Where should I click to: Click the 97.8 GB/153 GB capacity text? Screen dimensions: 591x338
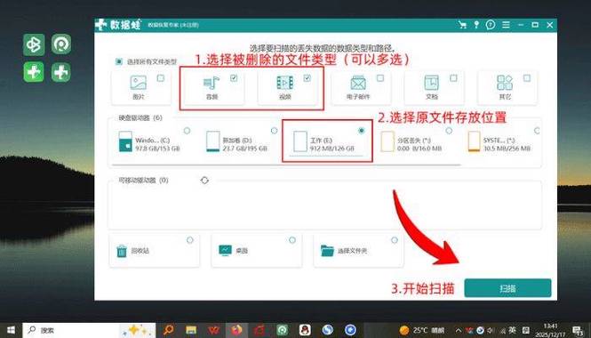pyautogui.click(x=157, y=149)
